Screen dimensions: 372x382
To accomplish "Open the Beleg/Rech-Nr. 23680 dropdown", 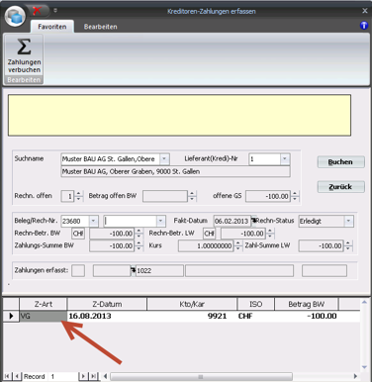I will pos(93,221).
